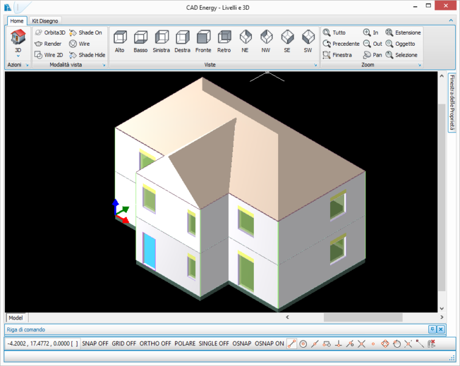Expand the Modalità vista group launcher
This screenshot has height=366, width=460.
(104, 65)
